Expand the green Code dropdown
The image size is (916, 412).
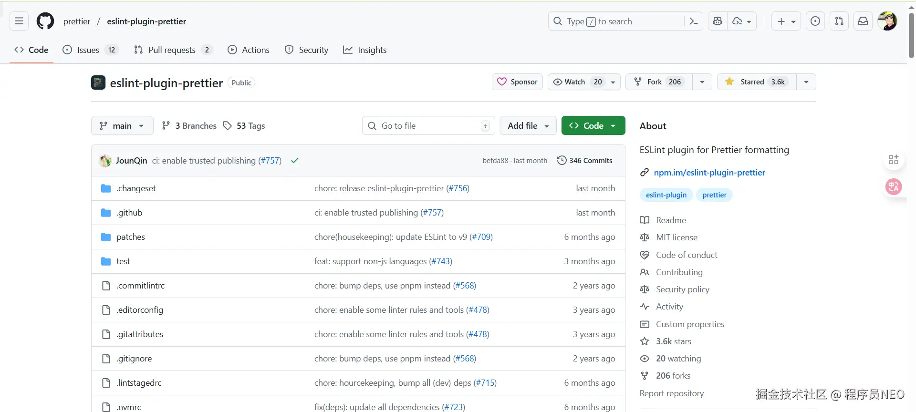(x=593, y=126)
